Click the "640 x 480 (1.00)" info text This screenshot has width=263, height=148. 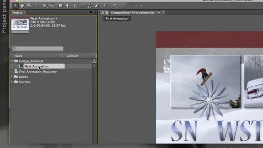coord(43,22)
